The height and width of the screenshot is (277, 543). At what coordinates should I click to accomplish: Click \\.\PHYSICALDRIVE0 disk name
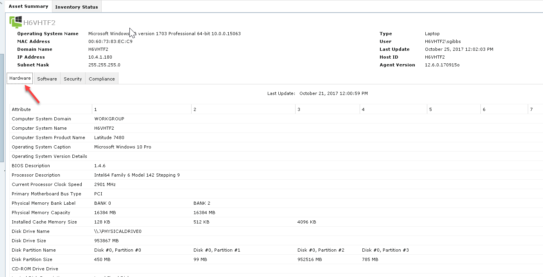point(118,231)
